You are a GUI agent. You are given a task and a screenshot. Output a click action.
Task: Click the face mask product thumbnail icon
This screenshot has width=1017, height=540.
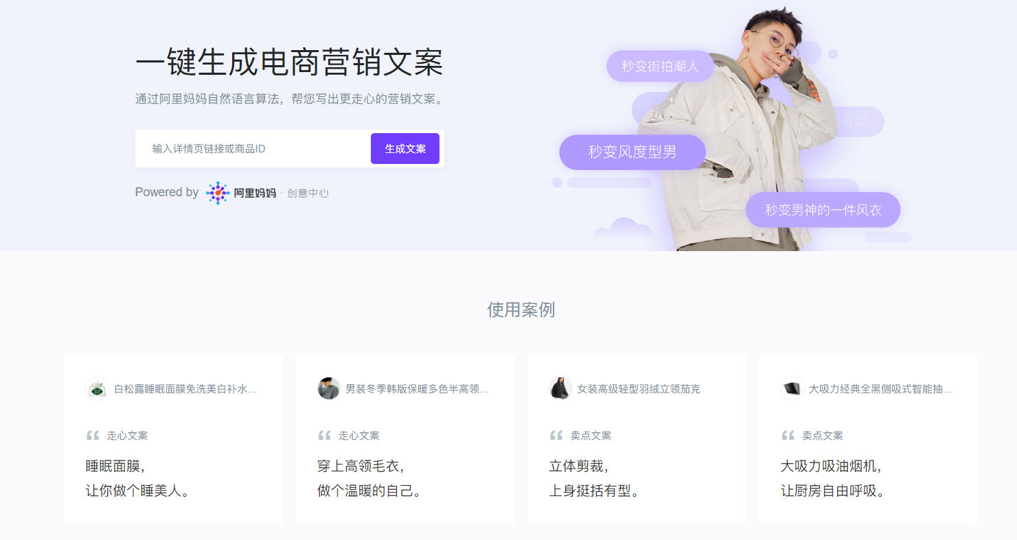[97, 388]
